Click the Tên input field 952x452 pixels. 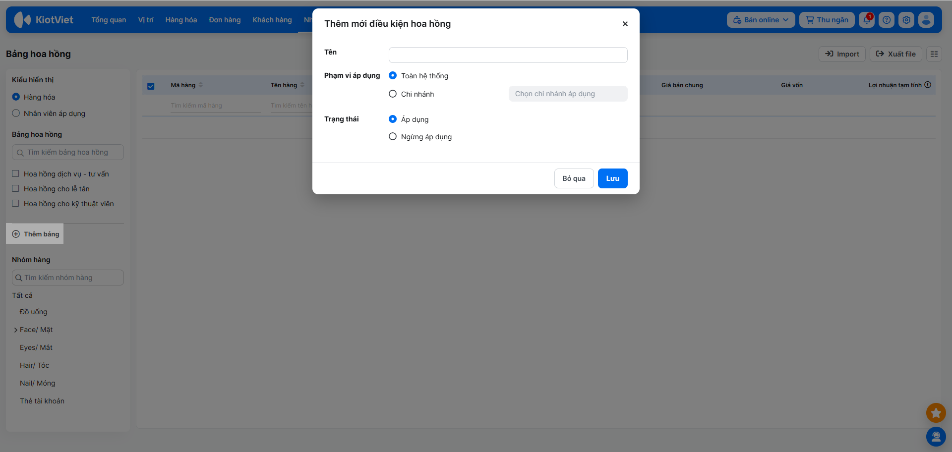pyautogui.click(x=508, y=55)
